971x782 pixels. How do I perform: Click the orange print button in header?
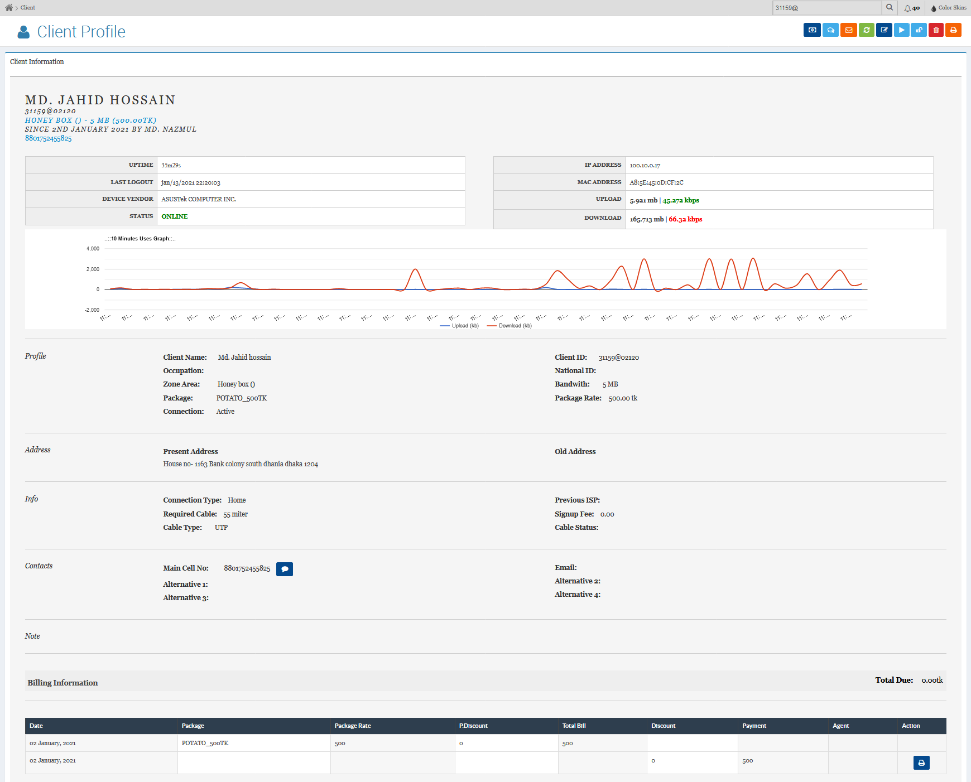pyautogui.click(x=953, y=30)
